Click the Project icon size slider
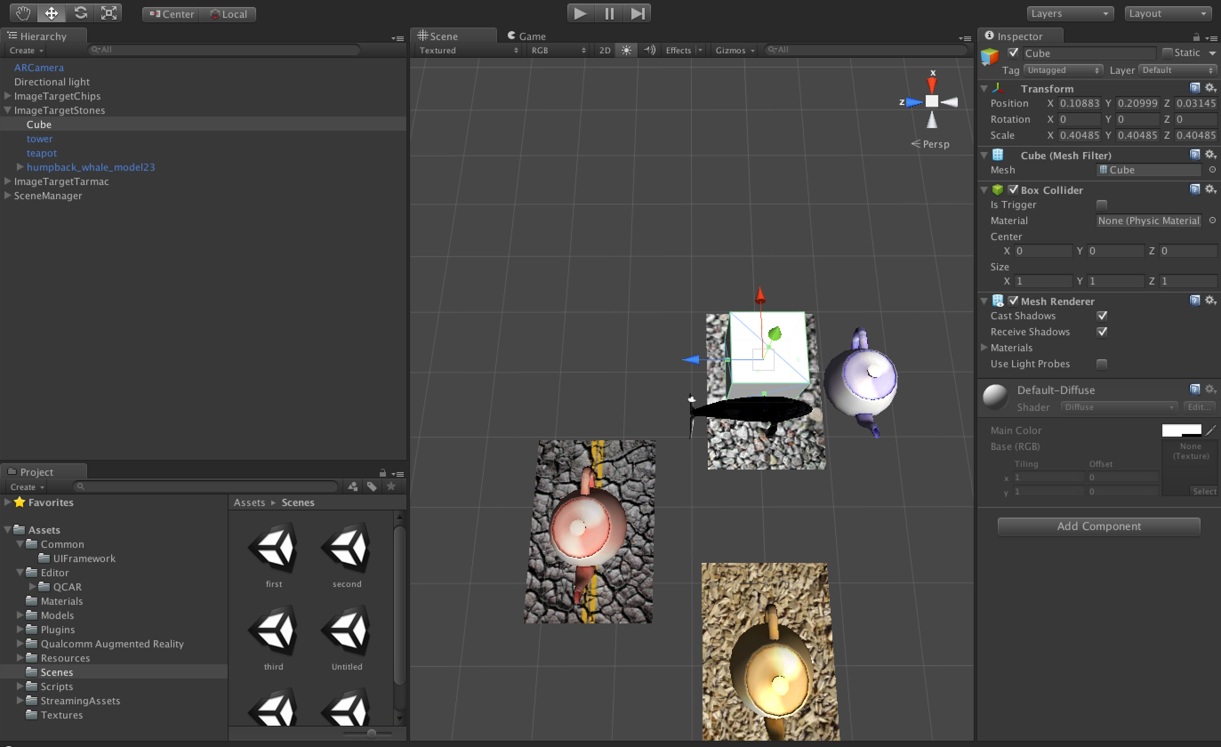Image resolution: width=1221 pixels, height=747 pixels. (371, 733)
